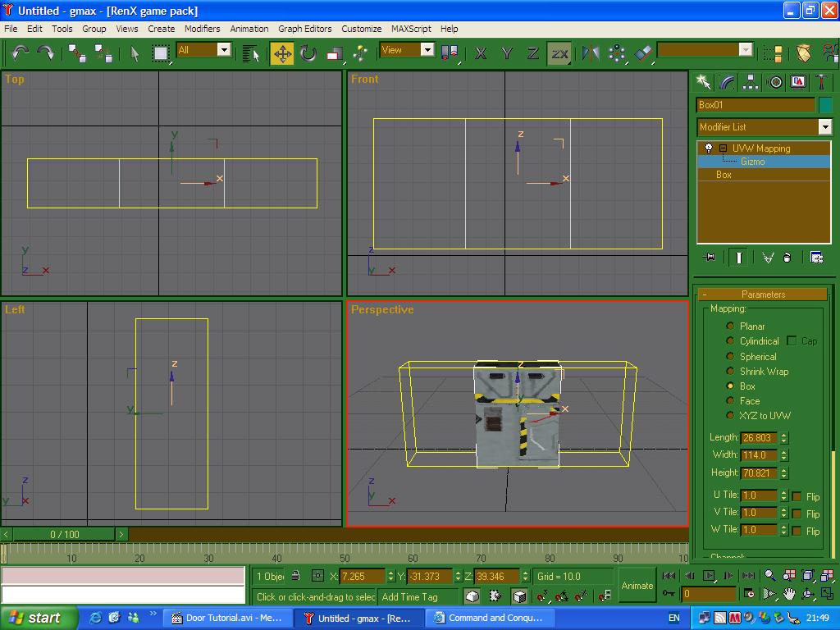The height and width of the screenshot is (630, 840).
Task: Click the Undo arrow icon
Action: click(x=20, y=53)
